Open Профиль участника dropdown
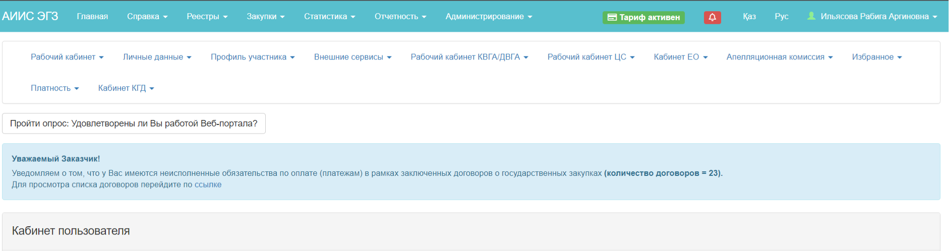The image size is (949, 251). tap(252, 57)
